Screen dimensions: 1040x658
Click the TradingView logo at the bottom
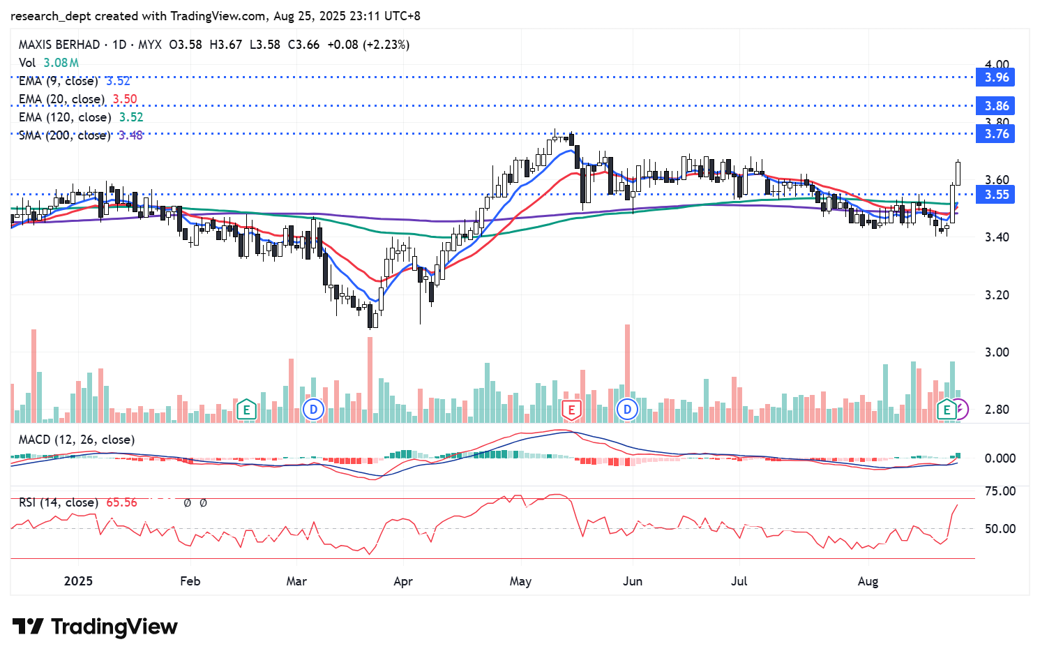point(95,627)
